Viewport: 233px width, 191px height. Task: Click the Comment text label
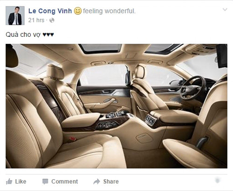65,181
